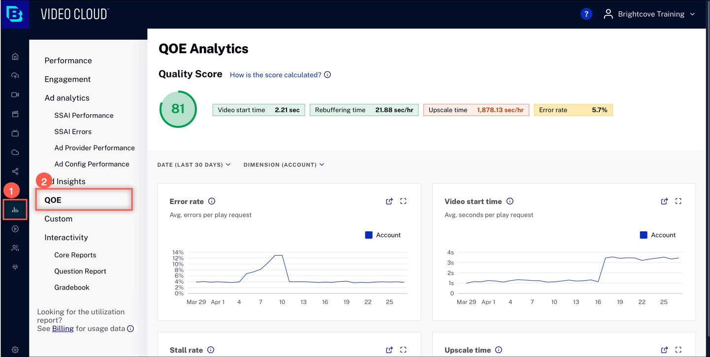Expand the Dimension (Account) dropdown
This screenshot has height=357, width=710.
tap(284, 165)
